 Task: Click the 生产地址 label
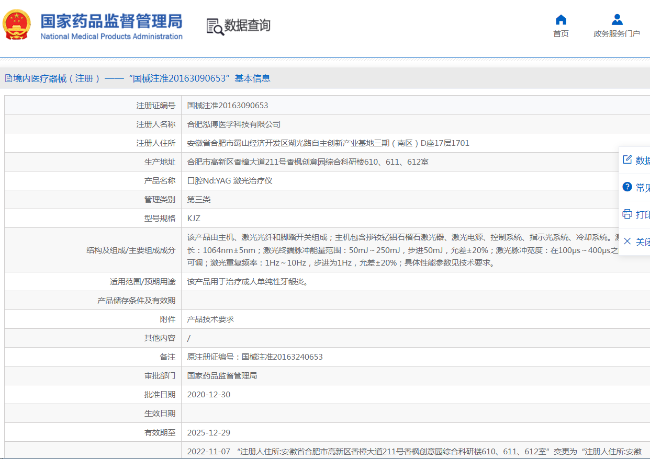[x=160, y=162]
